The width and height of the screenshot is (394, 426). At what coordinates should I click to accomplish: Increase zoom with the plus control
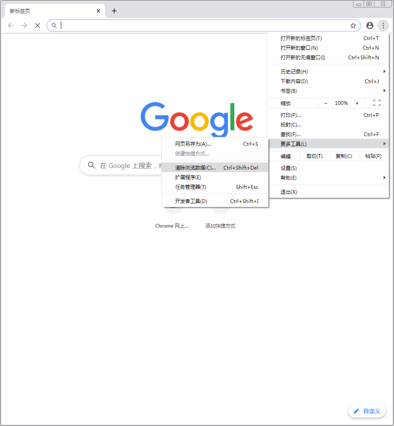click(x=357, y=103)
